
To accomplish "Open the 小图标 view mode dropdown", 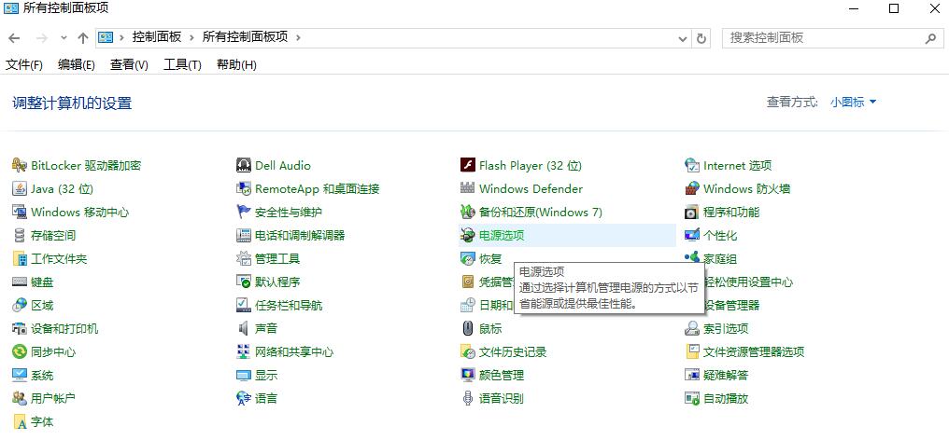I will (853, 103).
